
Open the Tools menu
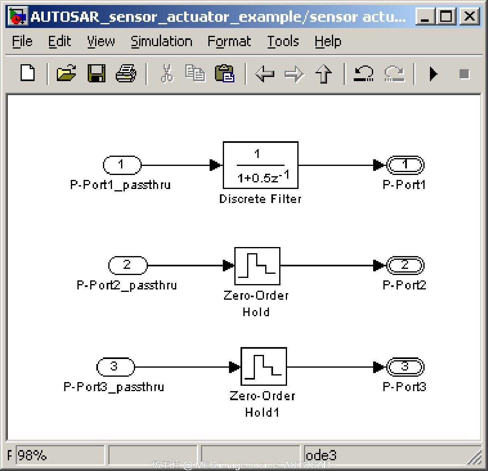[283, 41]
